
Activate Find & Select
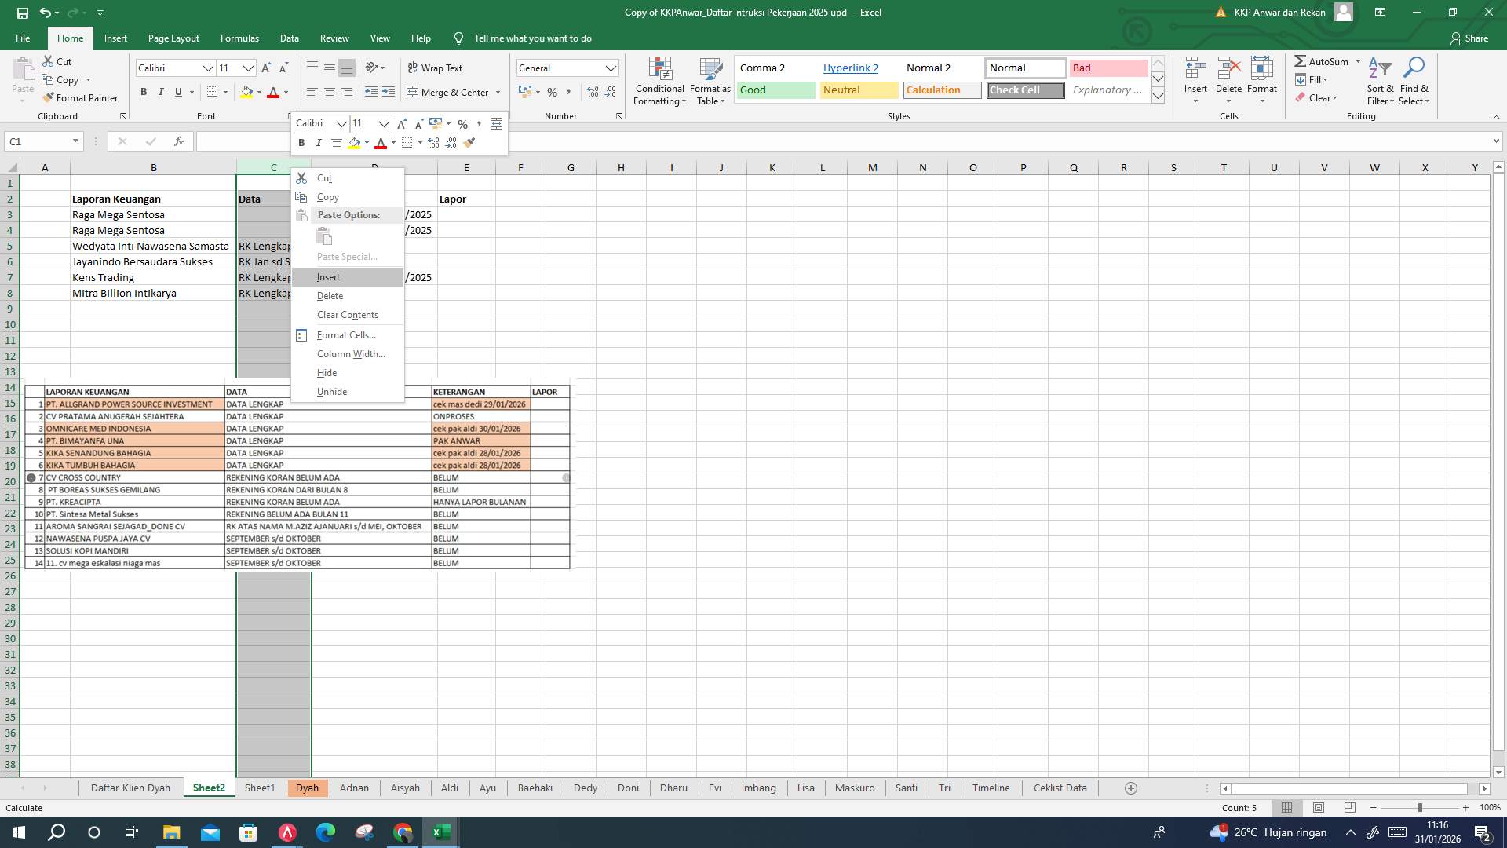[x=1415, y=81]
